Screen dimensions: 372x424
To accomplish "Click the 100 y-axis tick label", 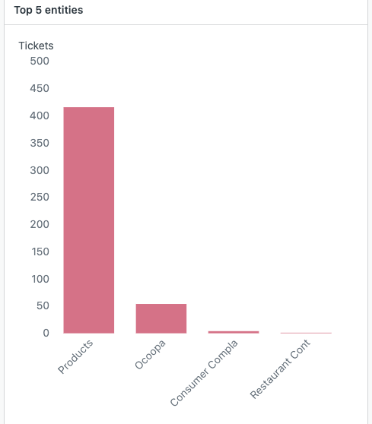I will pos(40,279).
